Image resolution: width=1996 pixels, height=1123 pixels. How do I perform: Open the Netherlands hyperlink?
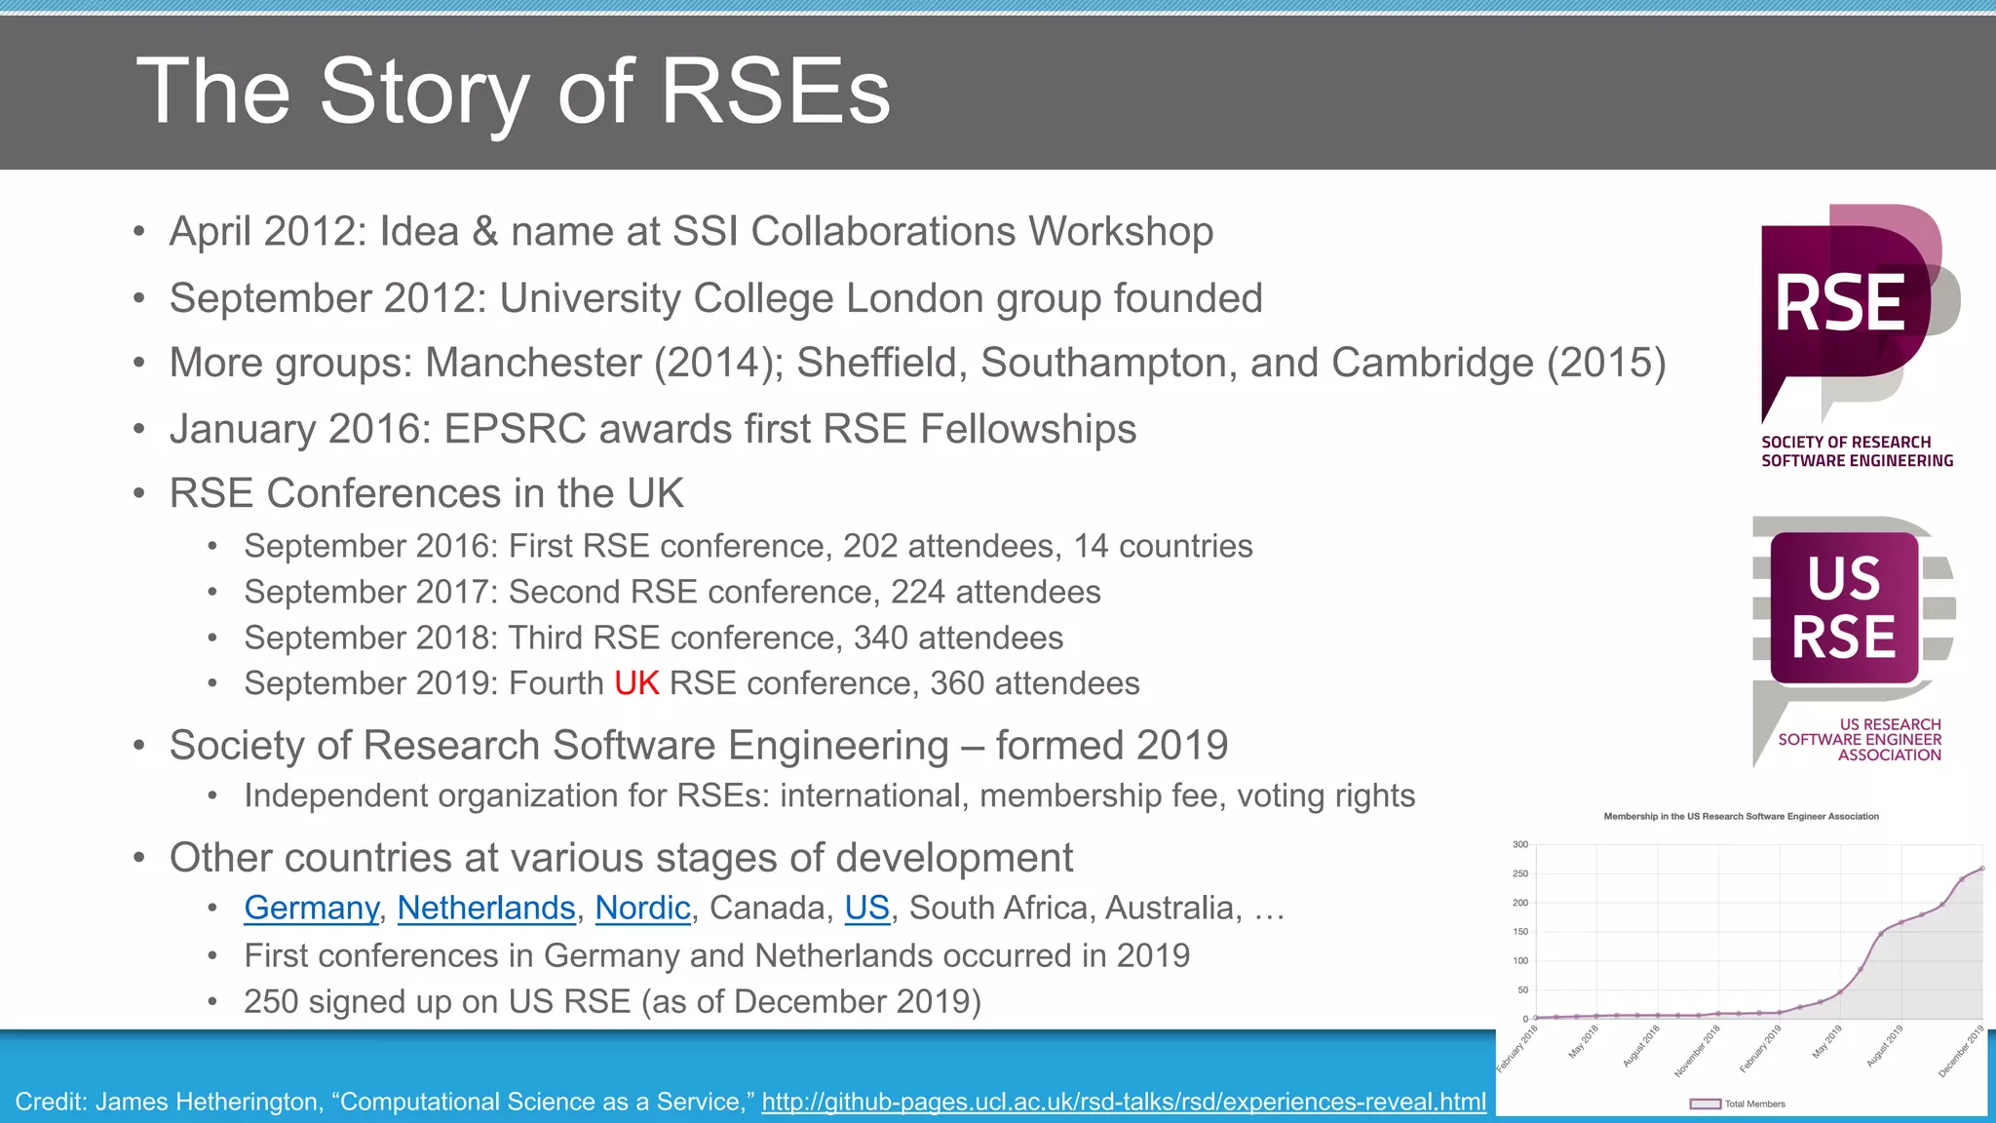point(486,908)
